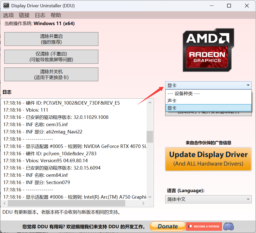The width and height of the screenshot is (256, 233).
Task: Click the yellow Donate button
Action: tap(167, 226)
